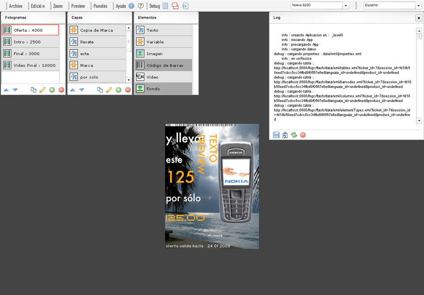Choose the Texto element
This screenshot has height=295, width=424.
163,30
